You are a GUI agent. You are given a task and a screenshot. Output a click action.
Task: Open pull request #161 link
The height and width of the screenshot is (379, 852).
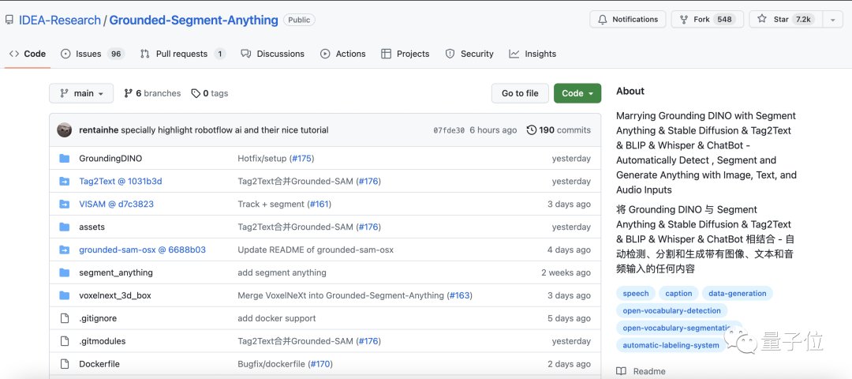point(319,205)
